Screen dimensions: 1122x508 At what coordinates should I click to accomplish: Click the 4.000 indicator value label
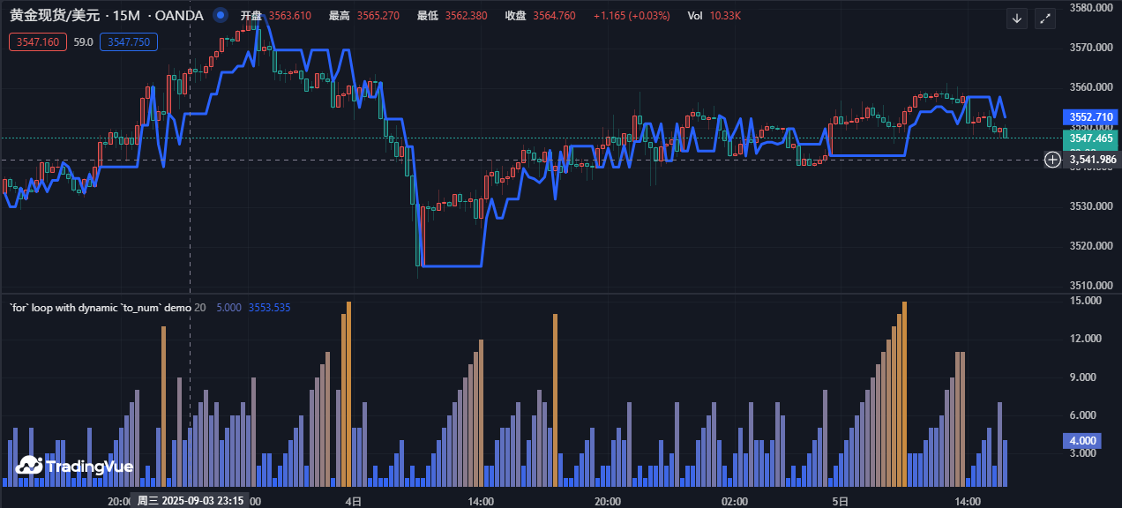pos(1082,441)
